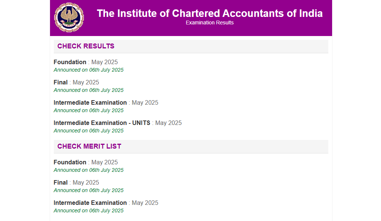The height and width of the screenshot is (221, 381).
Task: Click announcement date under Intermediate UNITS entry
Action: tap(89, 131)
